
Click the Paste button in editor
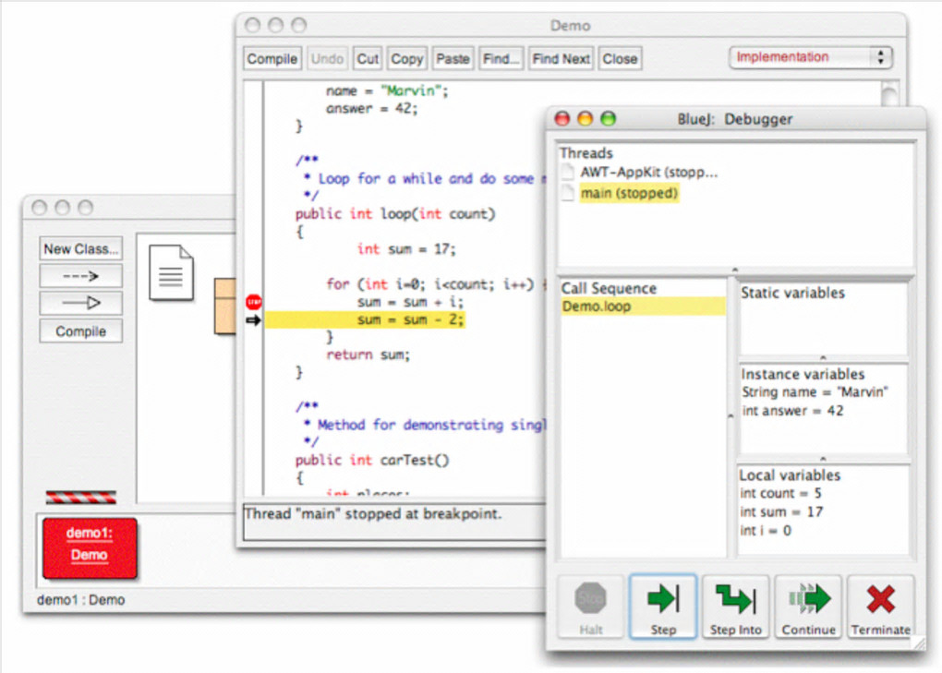453,59
